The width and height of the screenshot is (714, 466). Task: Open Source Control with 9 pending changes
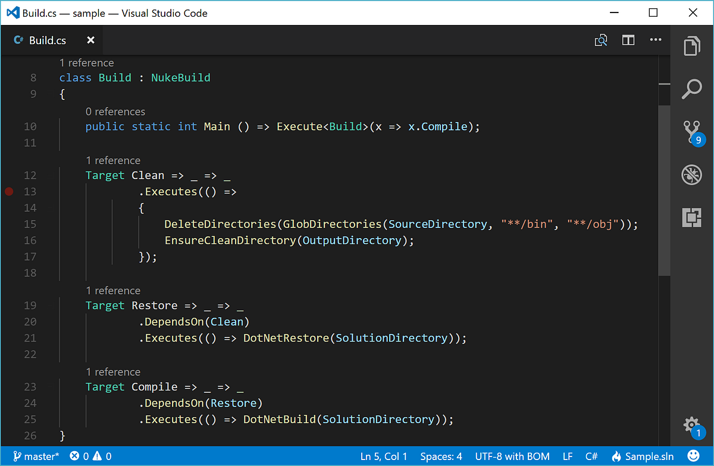(691, 132)
